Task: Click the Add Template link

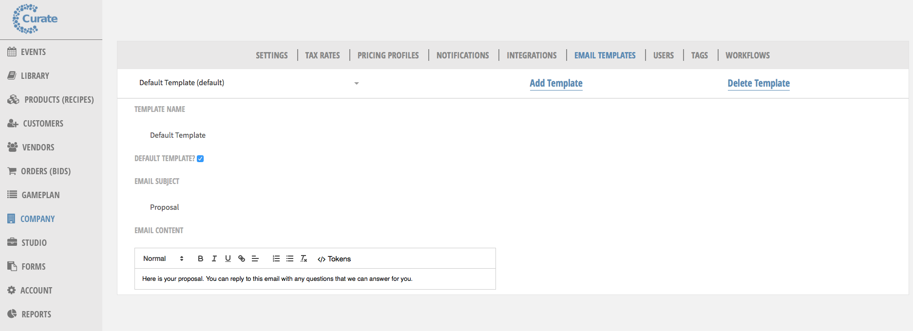Action: [556, 83]
